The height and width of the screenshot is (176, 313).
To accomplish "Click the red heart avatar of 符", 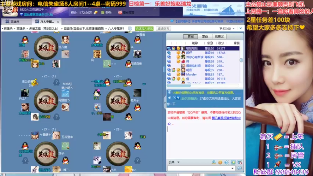I will click(x=183, y=61).
